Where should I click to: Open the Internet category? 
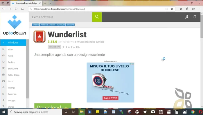11,88
